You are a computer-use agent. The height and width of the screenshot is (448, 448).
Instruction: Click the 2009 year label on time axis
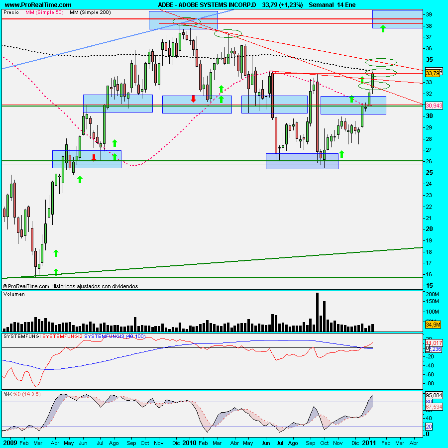pos(10,443)
